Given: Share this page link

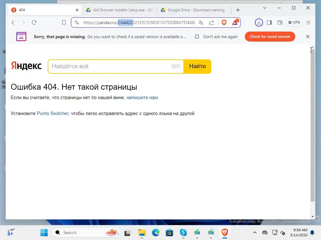Looking at the screenshot, I should pos(212,22).
